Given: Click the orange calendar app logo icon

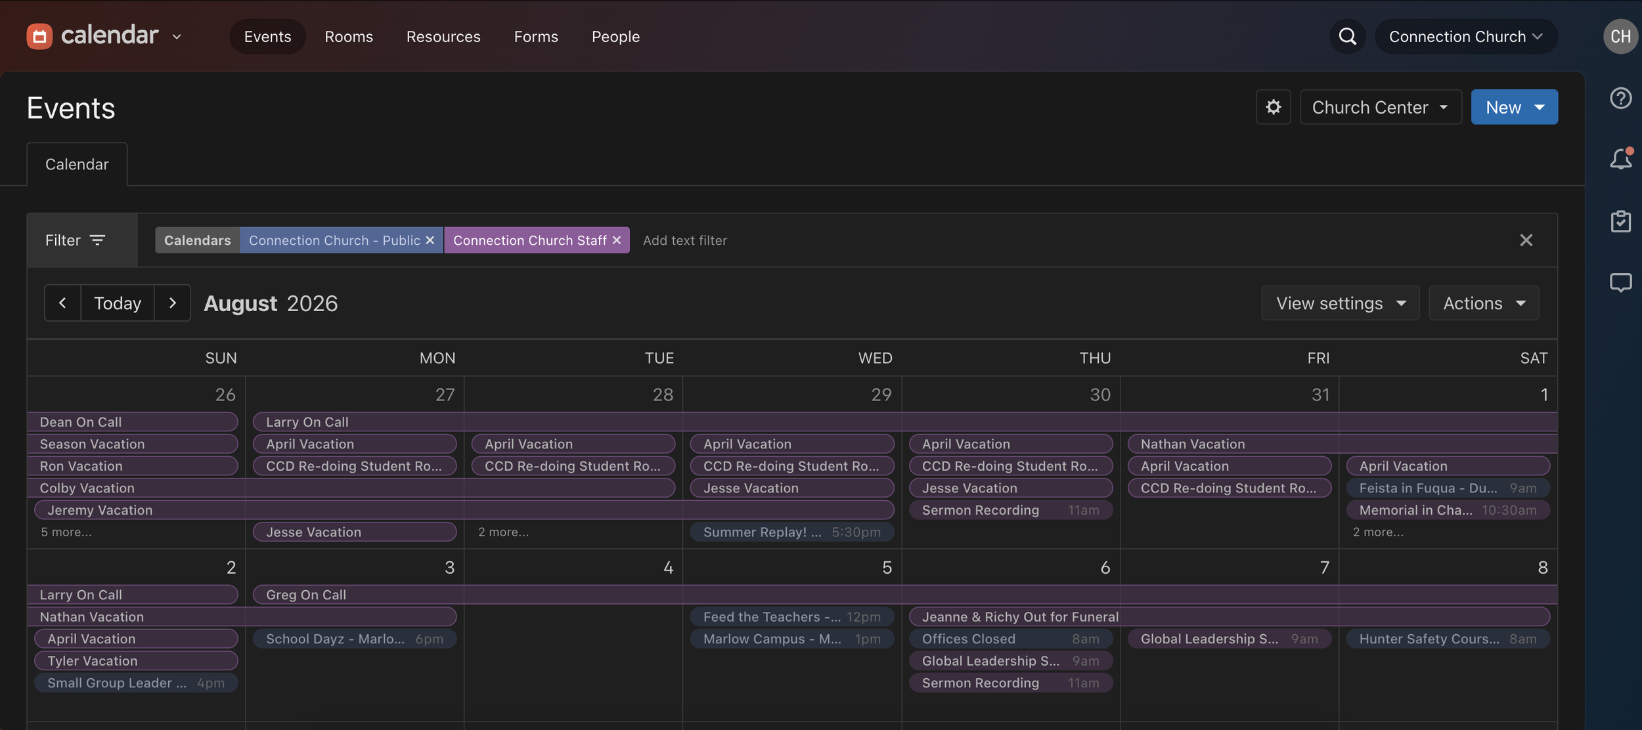Looking at the screenshot, I should click(x=39, y=36).
